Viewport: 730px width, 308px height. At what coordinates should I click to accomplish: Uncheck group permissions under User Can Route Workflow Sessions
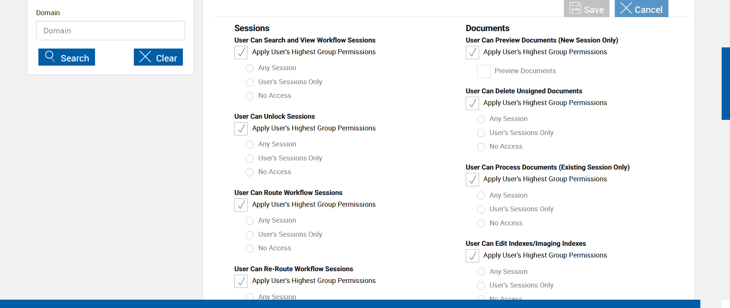(x=241, y=205)
